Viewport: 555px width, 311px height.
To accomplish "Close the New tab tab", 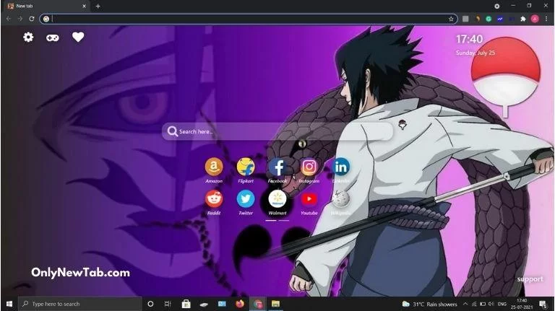I will [85, 6].
